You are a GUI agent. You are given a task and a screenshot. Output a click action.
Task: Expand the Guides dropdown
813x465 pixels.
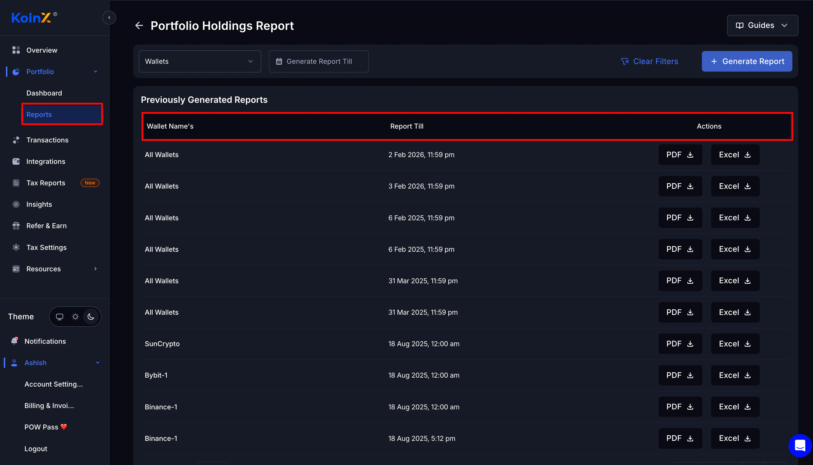point(762,26)
